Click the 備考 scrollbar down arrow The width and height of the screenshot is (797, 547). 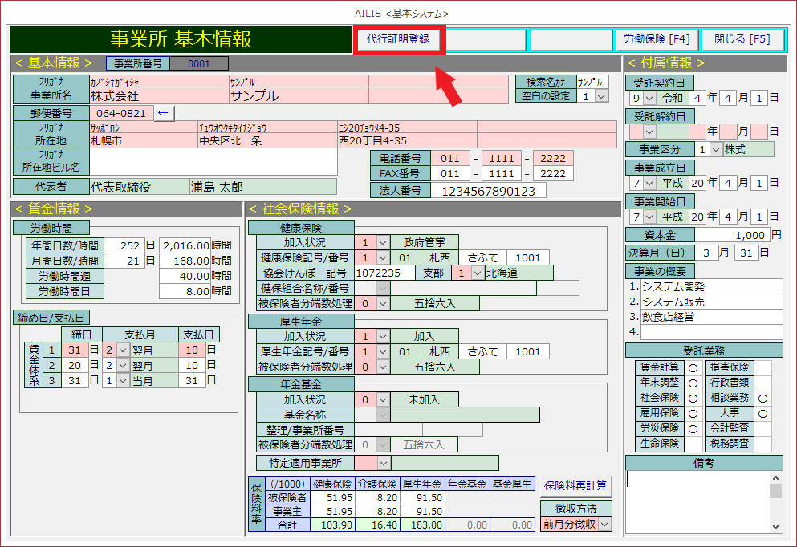click(x=775, y=525)
